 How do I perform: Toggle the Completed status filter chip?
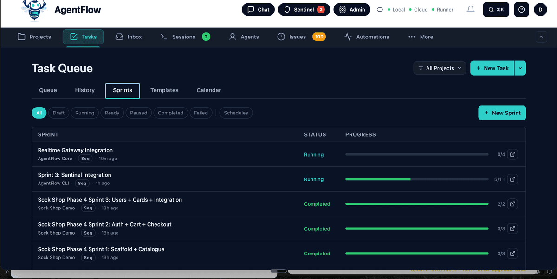pyautogui.click(x=170, y=113)
